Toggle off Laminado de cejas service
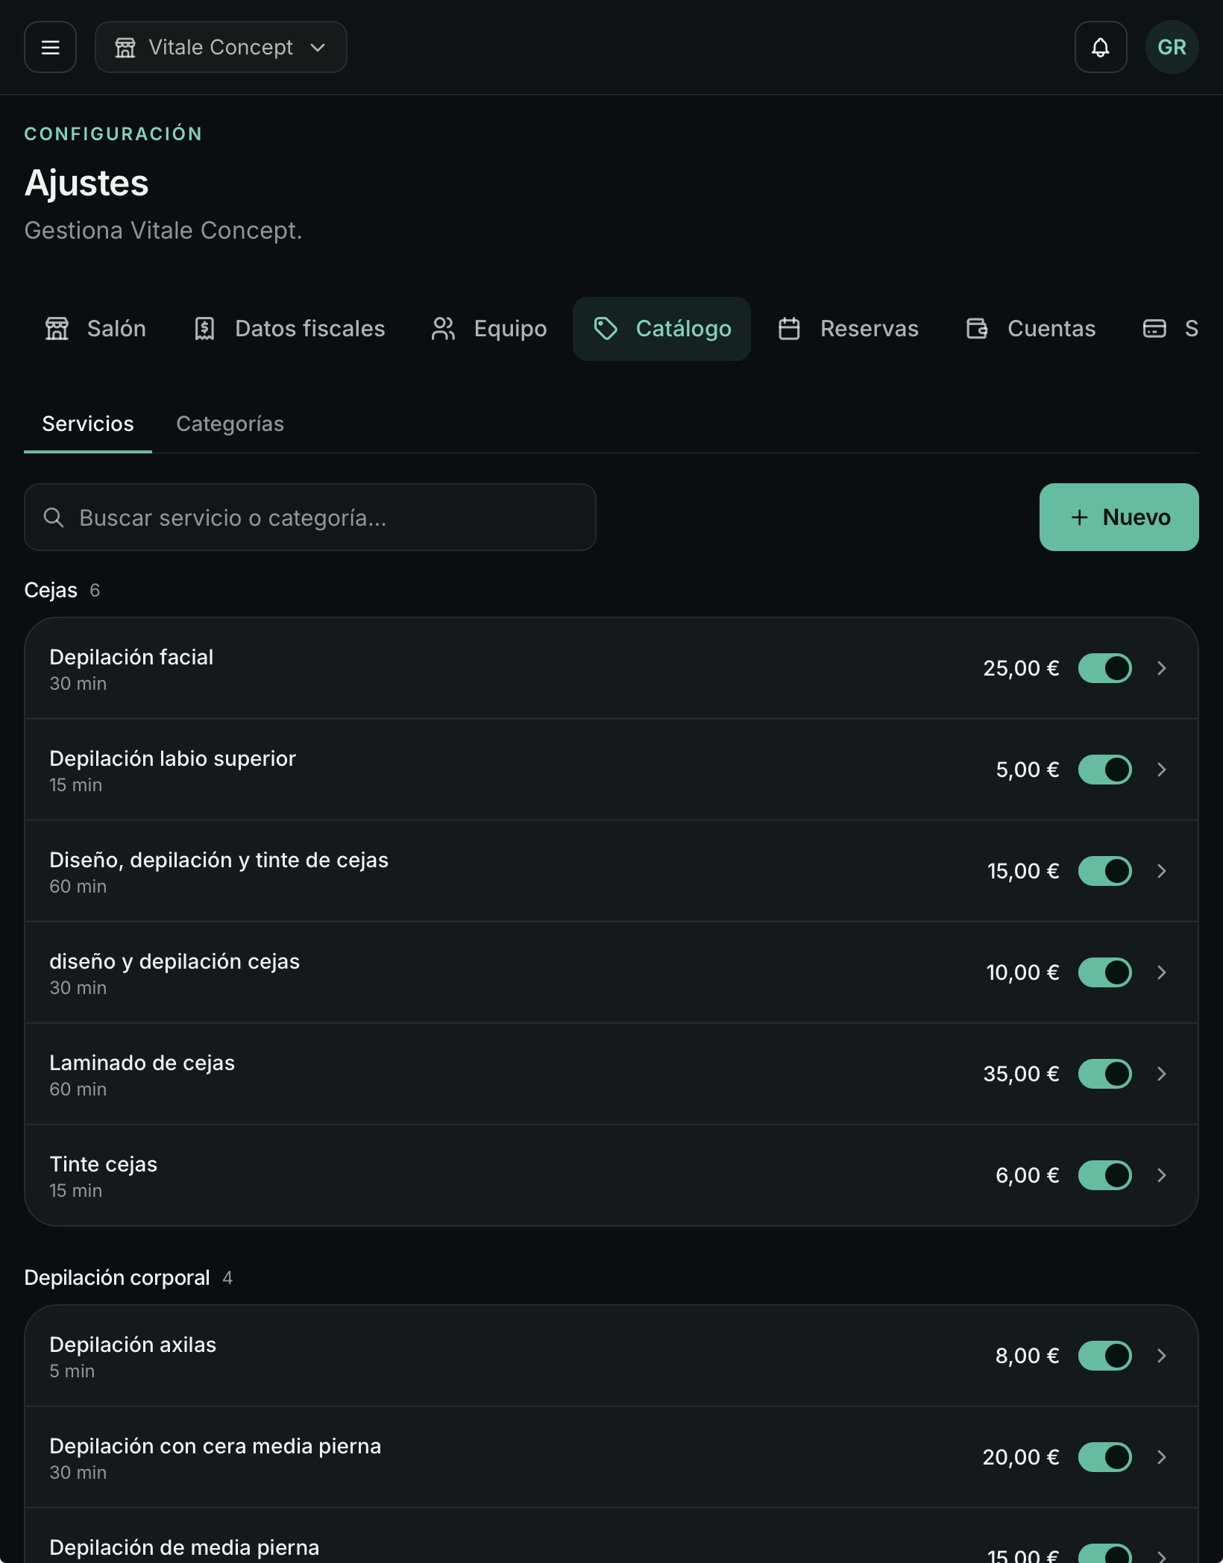Screen dimensions: 1223x1563 coord(1105,1074)
